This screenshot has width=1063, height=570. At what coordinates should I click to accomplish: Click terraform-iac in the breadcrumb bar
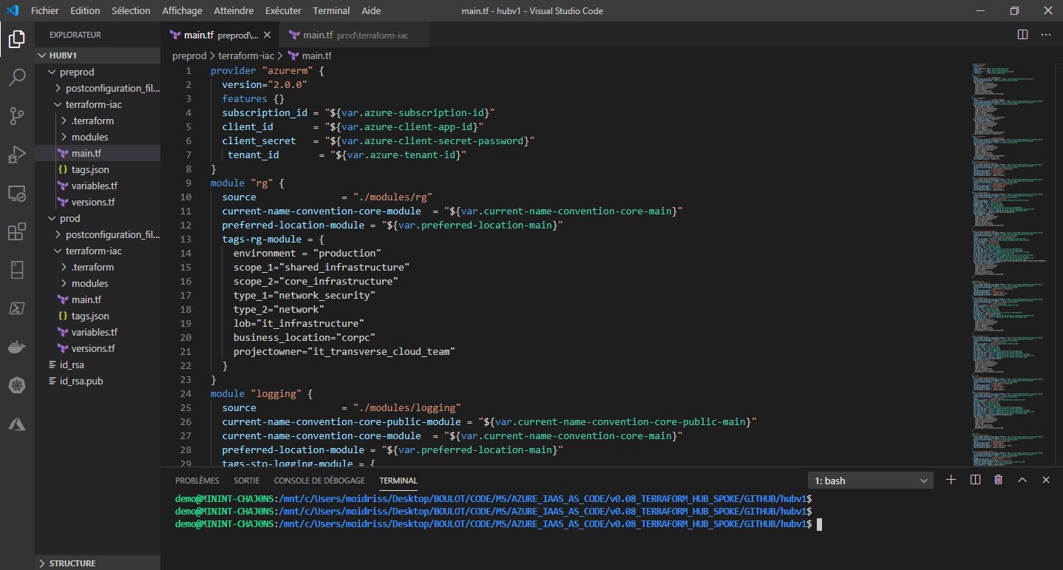[x=242, y=55]
